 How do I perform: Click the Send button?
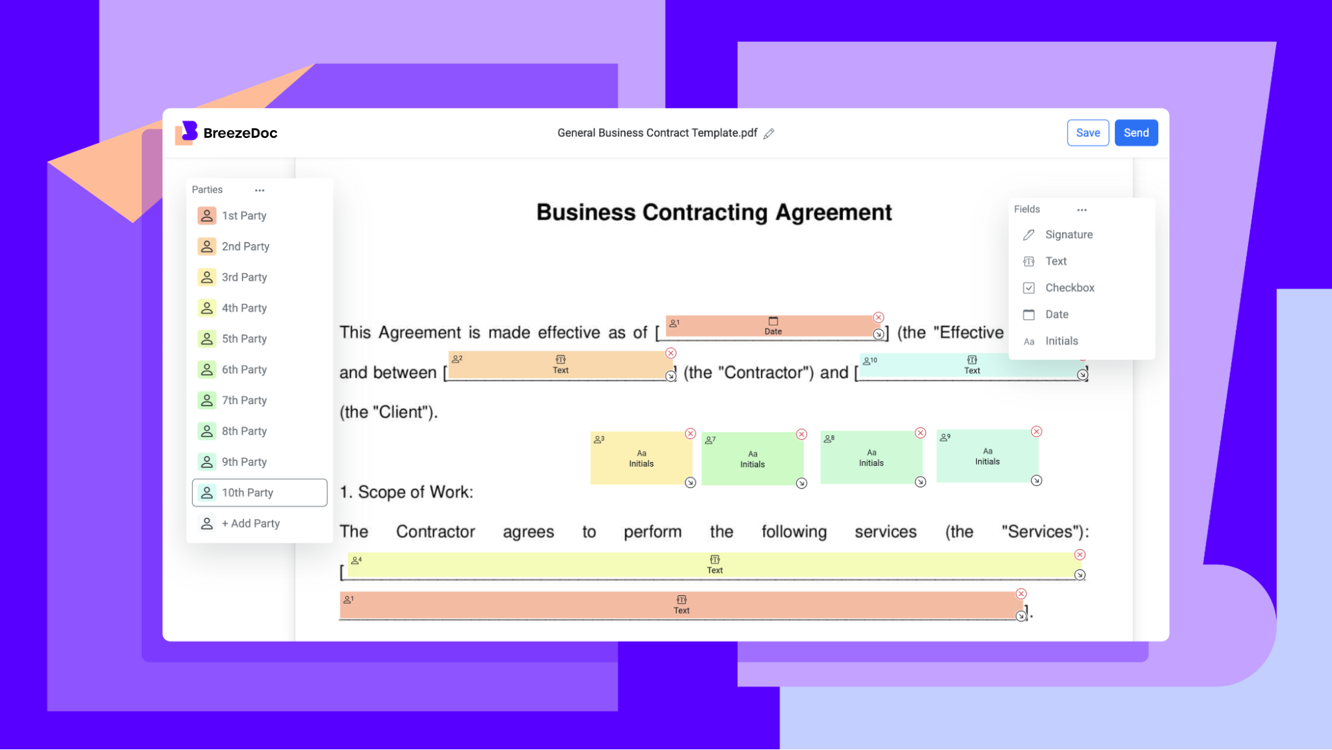[x=1136, y=133]
